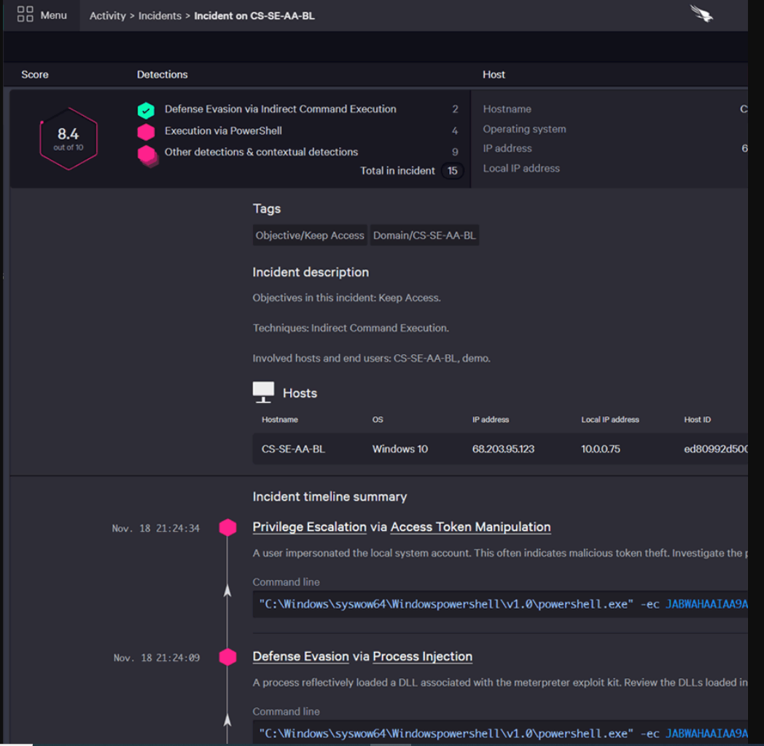Click the Objective/Keep Access tag
This screenshot has height=746, width=764.
310,235
